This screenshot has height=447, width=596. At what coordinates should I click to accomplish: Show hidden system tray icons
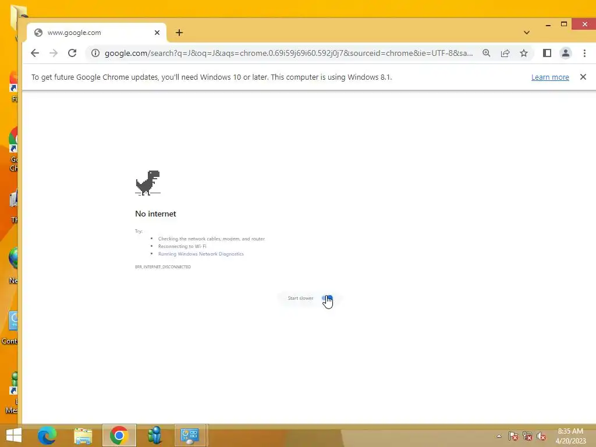point(499,436)
